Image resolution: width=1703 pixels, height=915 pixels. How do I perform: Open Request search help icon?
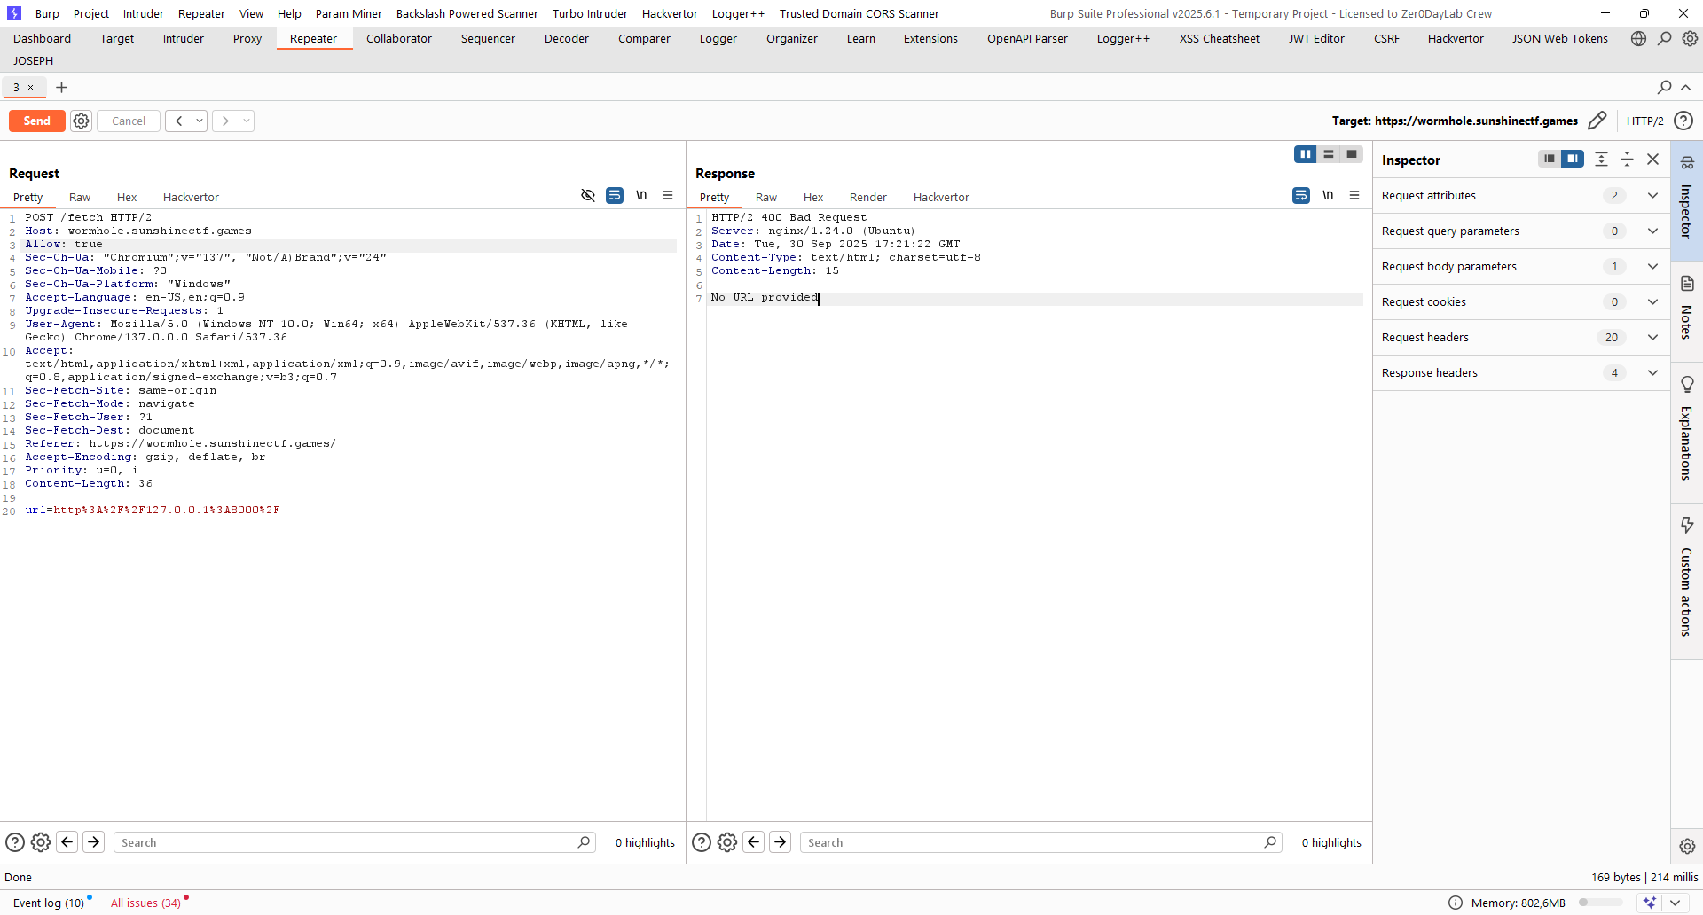tap(15, 842)
